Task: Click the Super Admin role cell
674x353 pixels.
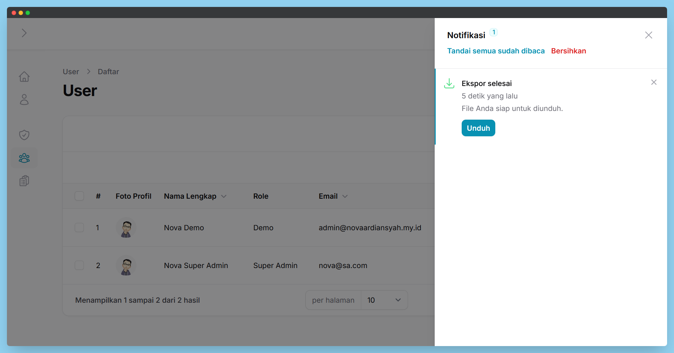Action: [275, 266]
